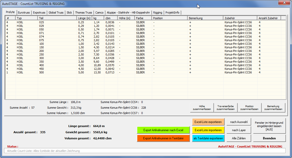Switch to the Eurotruss tab
Viewport: 292px width, 158px height.
[24, 13]
